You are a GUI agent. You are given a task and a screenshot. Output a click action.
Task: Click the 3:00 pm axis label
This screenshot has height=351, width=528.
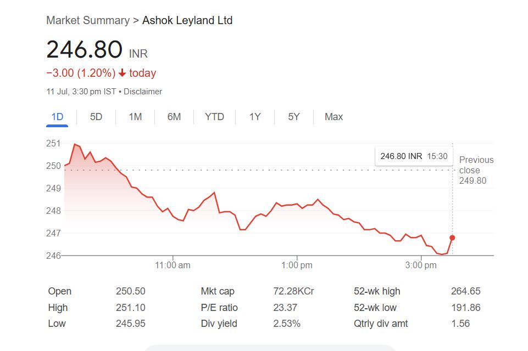click(421, 265)
